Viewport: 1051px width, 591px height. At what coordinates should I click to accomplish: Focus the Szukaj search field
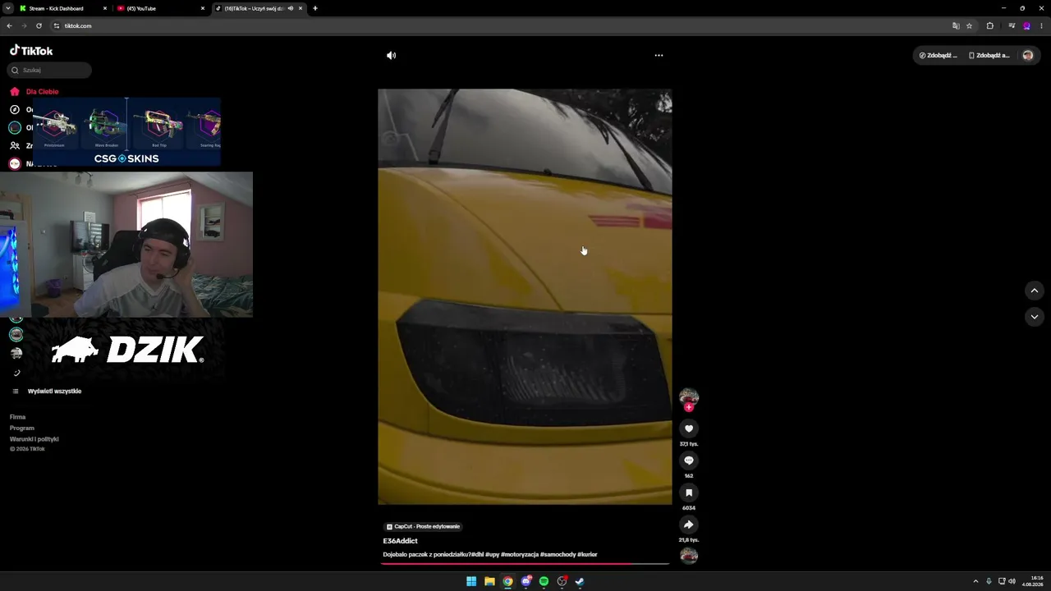click(x=51, y=71)
